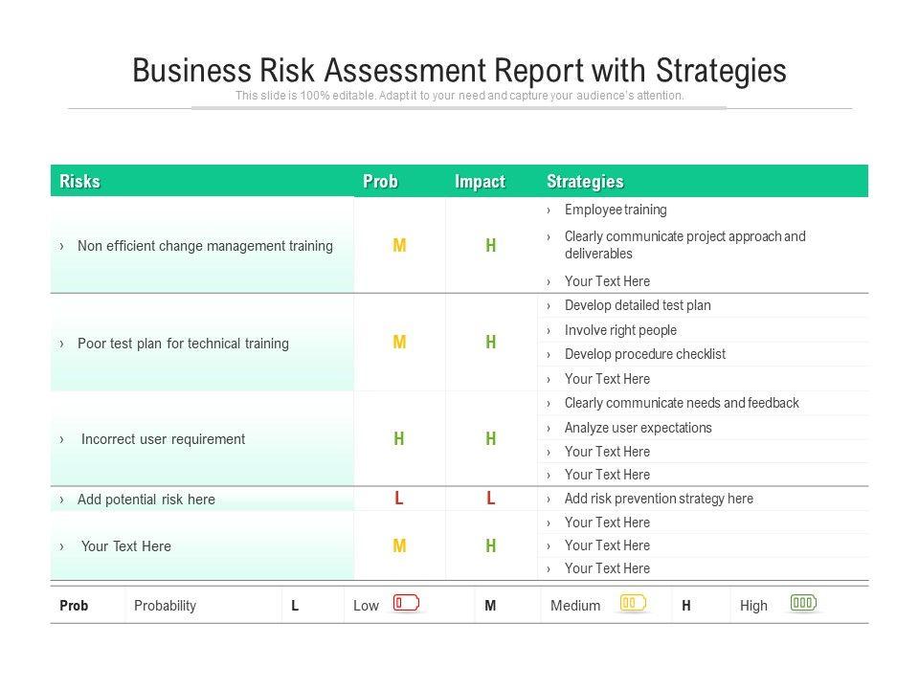Click the 'Probability' legend label
This screenshot has width=919, height=689.
166,606
